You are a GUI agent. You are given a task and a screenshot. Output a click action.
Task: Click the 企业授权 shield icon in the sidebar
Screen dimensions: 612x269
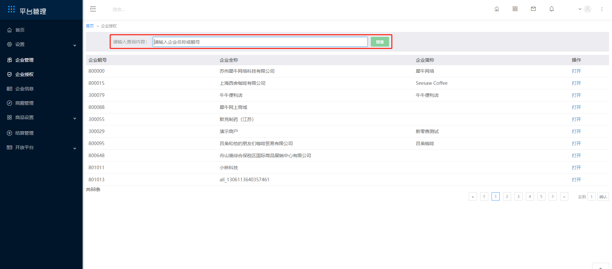(9, 74)
